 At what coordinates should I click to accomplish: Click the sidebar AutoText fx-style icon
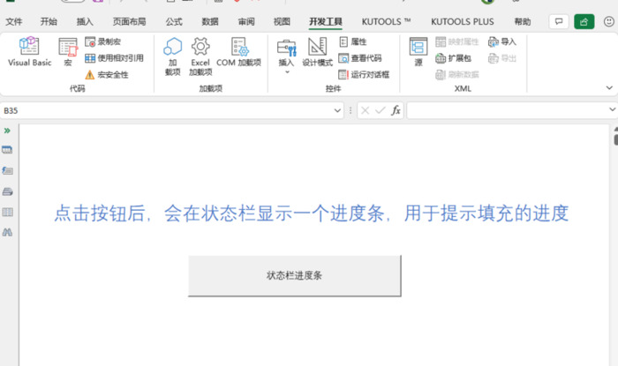click(x=7, y=171)
